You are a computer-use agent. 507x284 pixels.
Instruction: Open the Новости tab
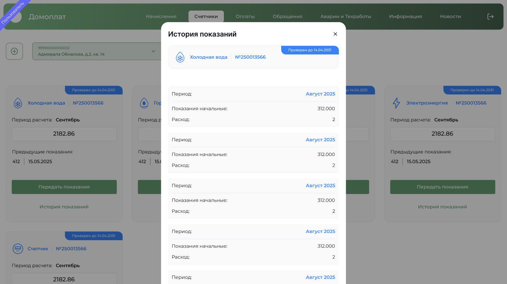pos(450,17)
